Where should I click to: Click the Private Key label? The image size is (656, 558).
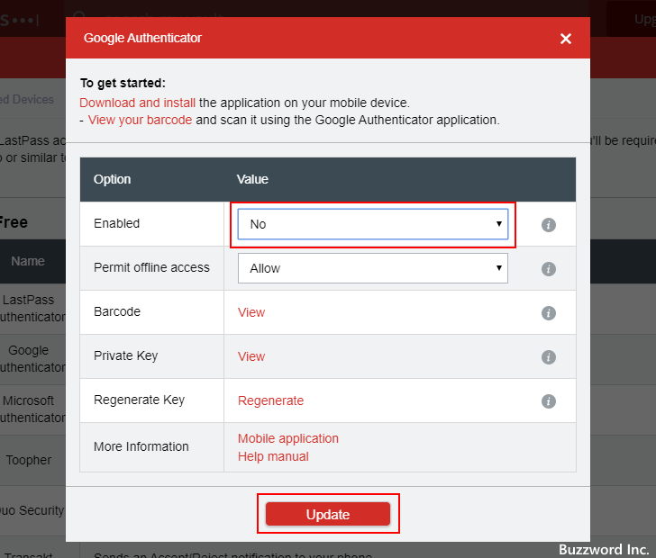(125, 355)
